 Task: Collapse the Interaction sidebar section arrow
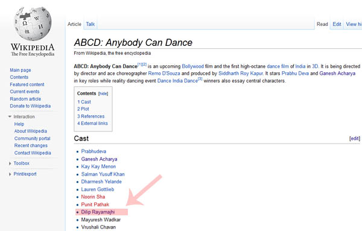coord(10,116)
